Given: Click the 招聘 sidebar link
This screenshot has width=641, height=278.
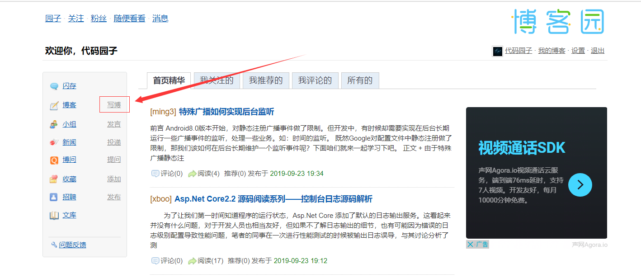Looking at the screenshot, I should coord(69,198).
